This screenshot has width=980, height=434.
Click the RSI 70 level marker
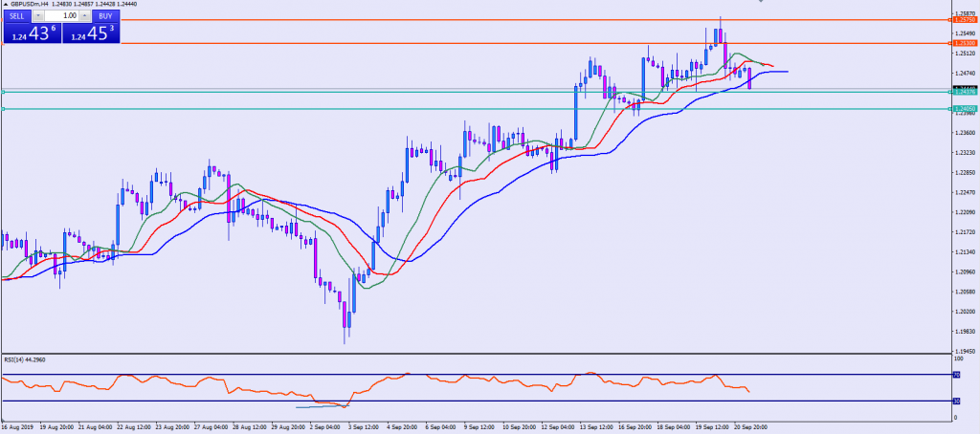coord(957,375)
